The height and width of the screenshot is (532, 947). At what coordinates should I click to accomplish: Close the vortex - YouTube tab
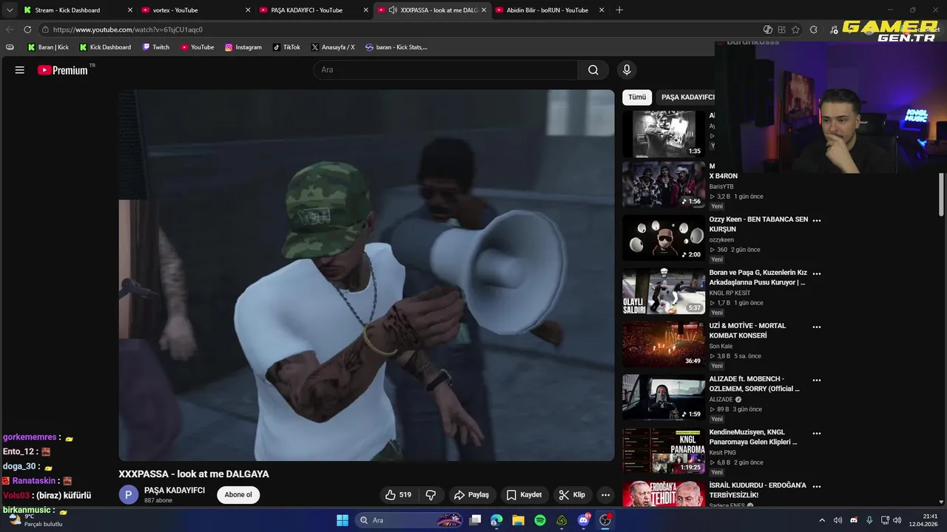click(248, 10)
